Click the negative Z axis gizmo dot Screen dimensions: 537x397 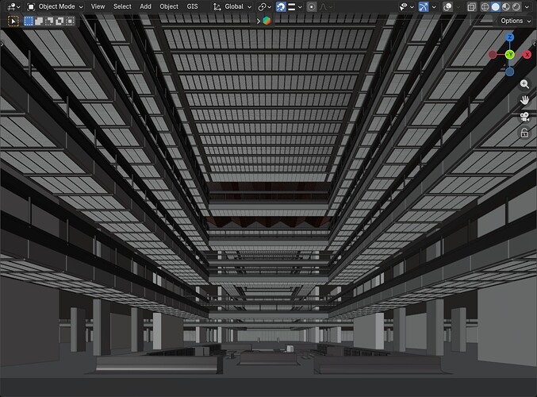pos(509,71)
